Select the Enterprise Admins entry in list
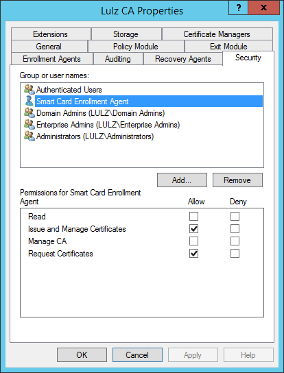This screenshot has height=373, width=284. 108,125
